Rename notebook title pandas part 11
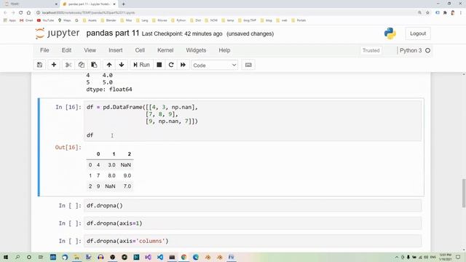Screen dimensions: 466x262 (x=113, y=33)
